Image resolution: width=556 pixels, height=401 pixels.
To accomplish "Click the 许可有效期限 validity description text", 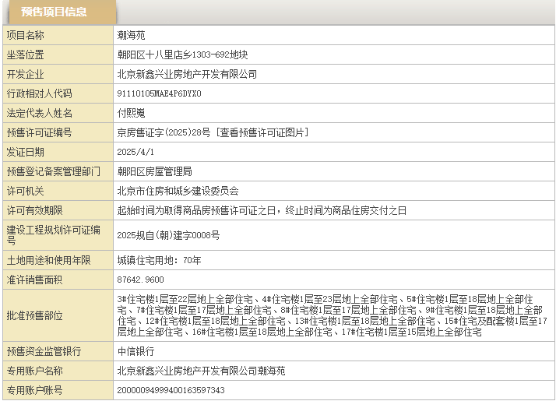I will tap(262, 210).
